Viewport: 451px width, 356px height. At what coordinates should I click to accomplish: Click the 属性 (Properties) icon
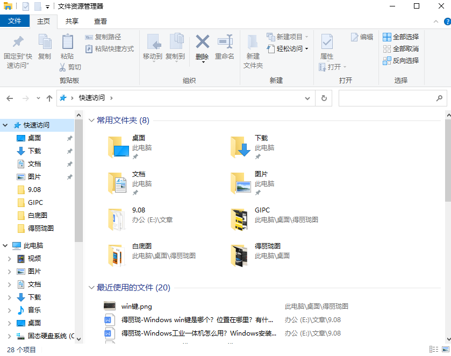tap(327, 42)
